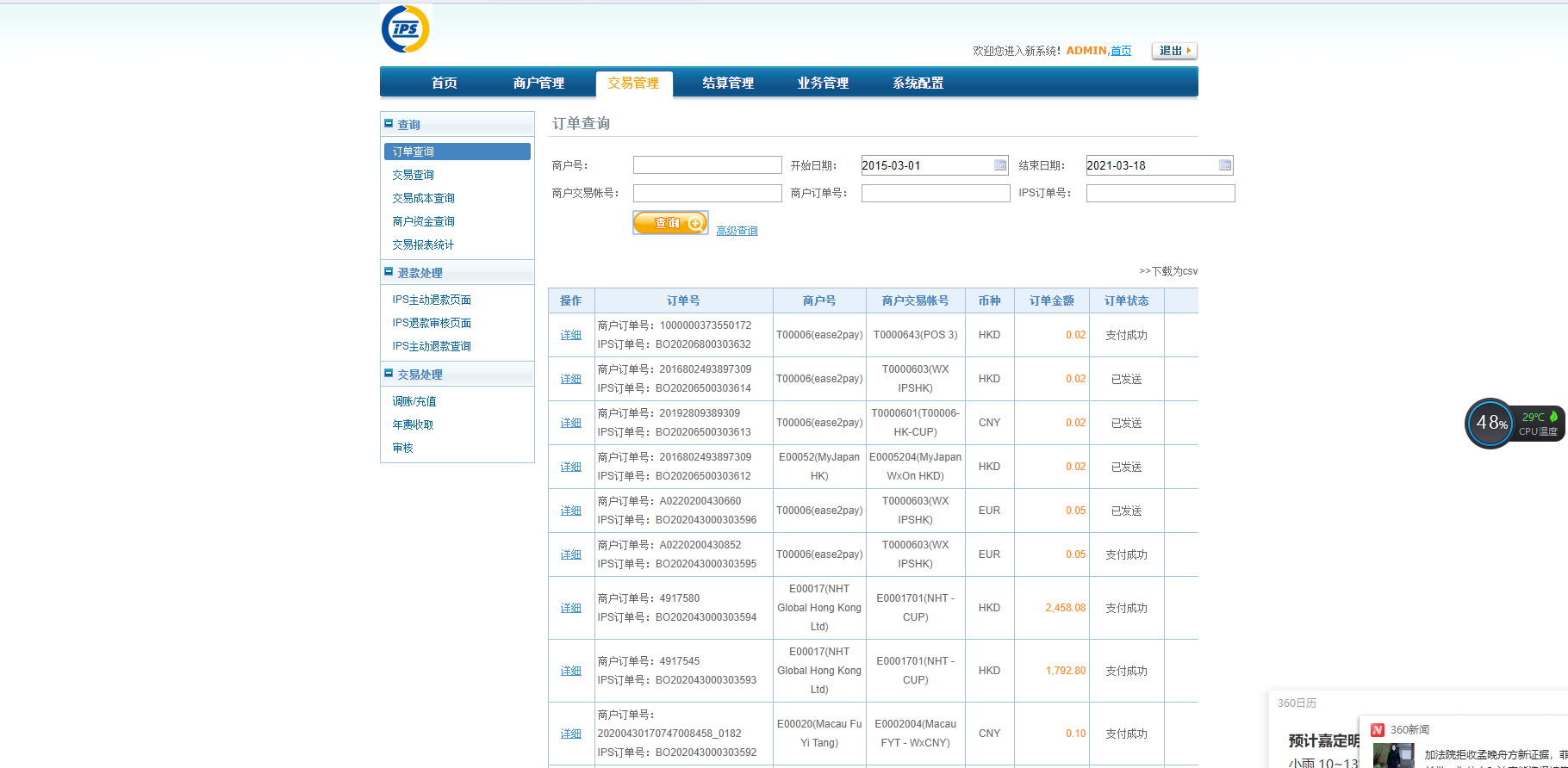Screen dimensions: 1568x768
Task: Open 详细 for order BO202043000303594
Action: pos(571,608)
